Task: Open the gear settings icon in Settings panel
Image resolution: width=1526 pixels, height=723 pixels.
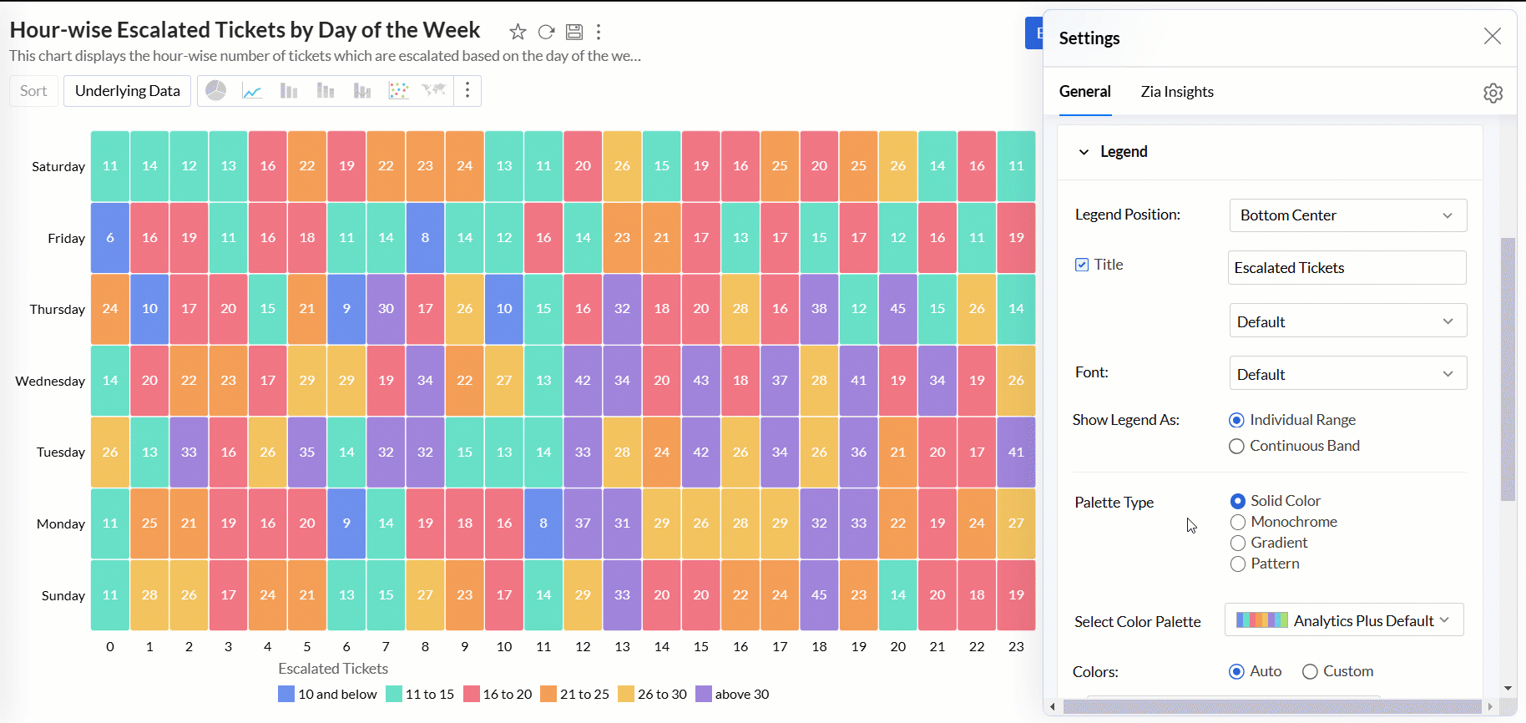Action: coord(1493,93)
